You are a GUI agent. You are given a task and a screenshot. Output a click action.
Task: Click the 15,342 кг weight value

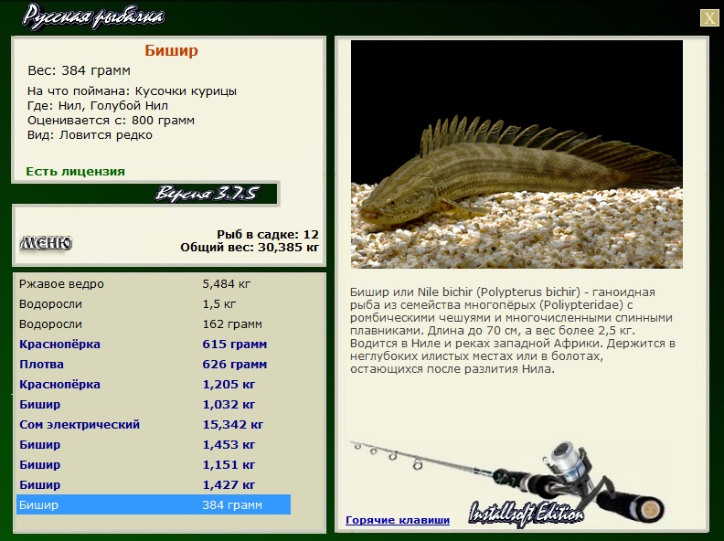(x=233, y=425)
